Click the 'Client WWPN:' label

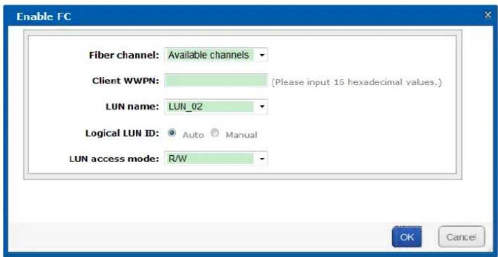(x=125, y=81)
